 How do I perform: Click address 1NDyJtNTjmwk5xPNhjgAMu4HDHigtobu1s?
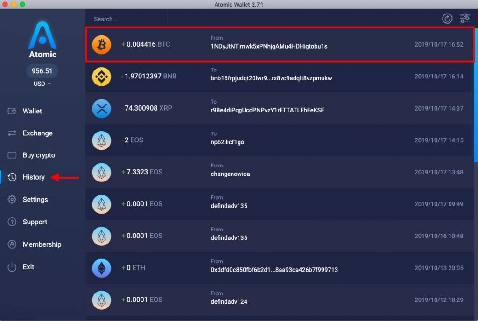(x=269, y=46)
